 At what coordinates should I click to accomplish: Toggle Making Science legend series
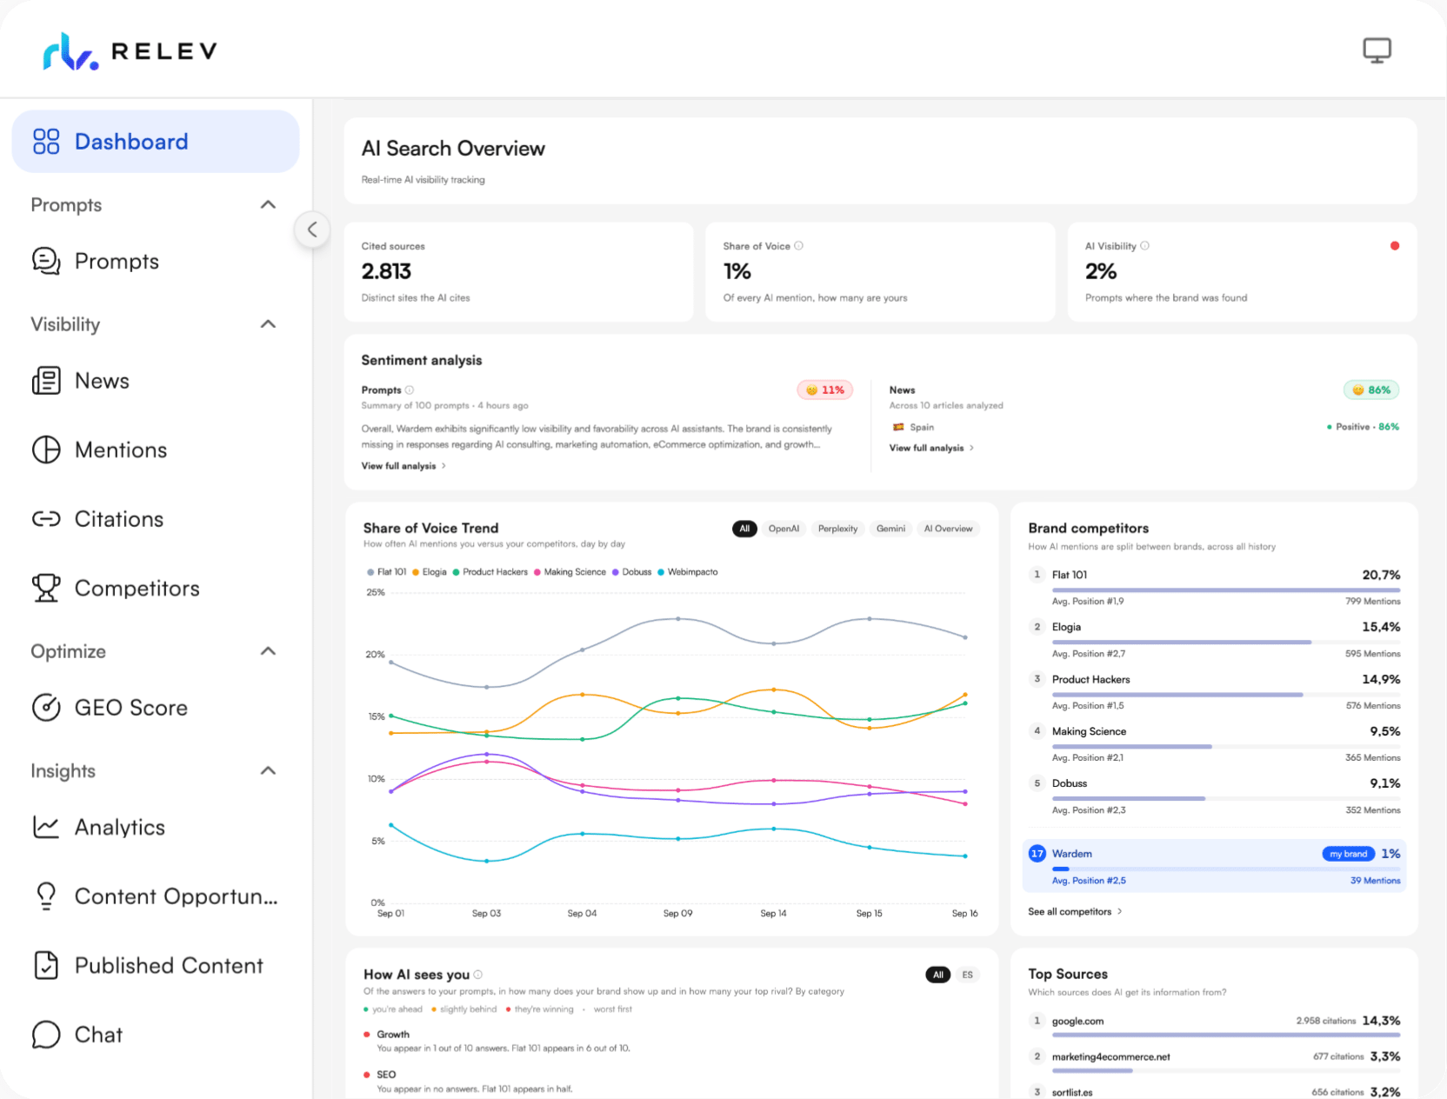570,572
